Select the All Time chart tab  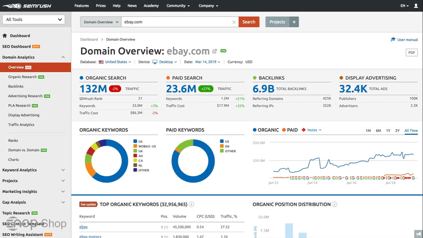tap(411, 130)
